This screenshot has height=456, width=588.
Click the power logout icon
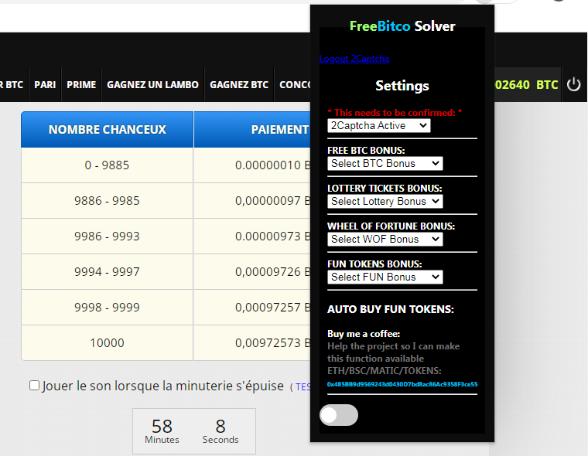(573, 85)
